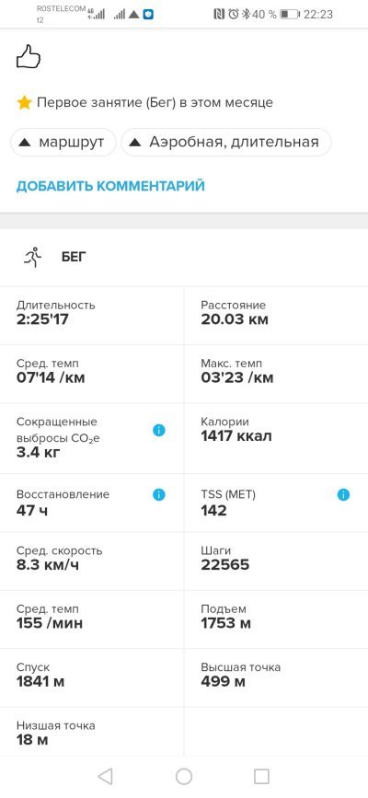The height and width of the screenshot is (798, 368).
Task: Tap the Длительность 2:25'17 cell
Action: (92, 316)
